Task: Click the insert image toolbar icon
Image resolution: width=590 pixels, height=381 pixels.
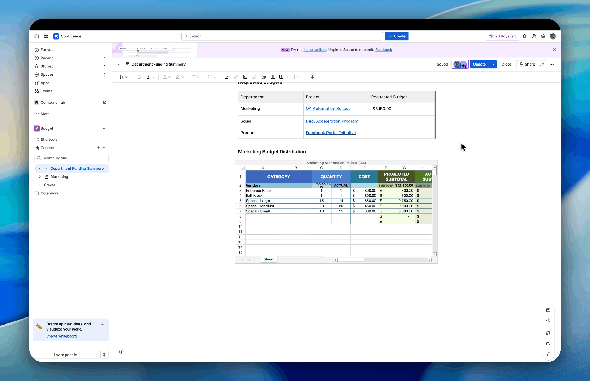Action: coord(245,77)
